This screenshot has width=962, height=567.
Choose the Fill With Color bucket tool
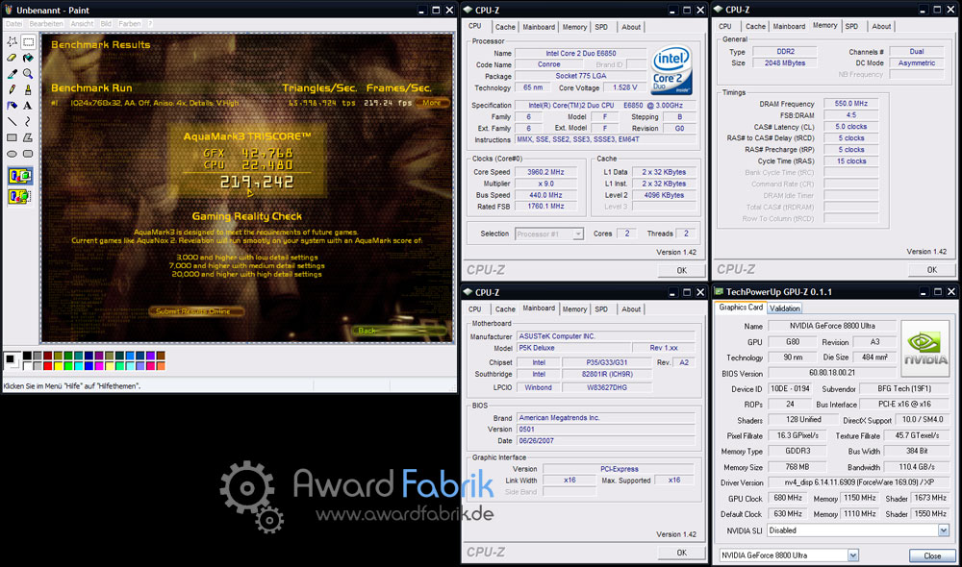click(x=28, y=58)
